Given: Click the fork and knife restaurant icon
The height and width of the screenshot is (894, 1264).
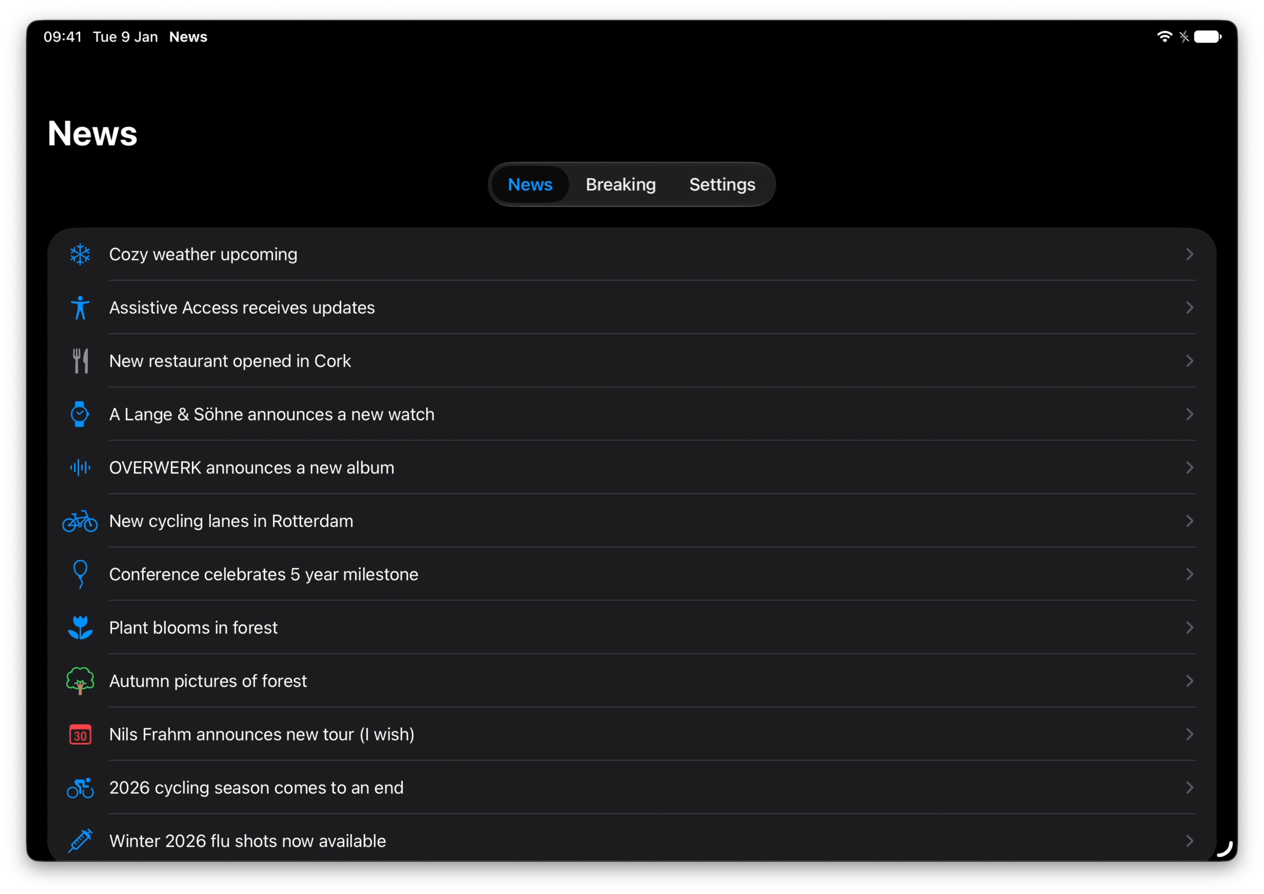Looking at the screenshot, I should (80, 361).
